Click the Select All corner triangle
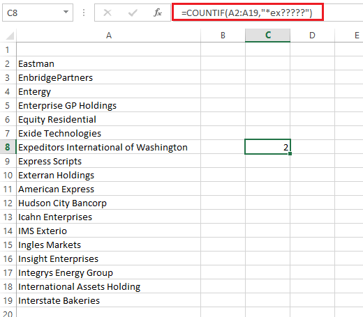 (10, 36)
